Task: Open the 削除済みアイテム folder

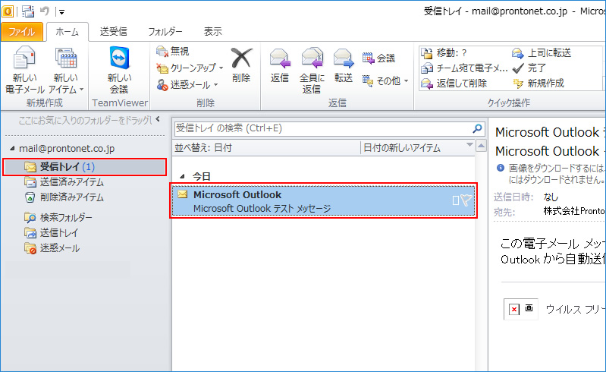Action: point(64,197)
